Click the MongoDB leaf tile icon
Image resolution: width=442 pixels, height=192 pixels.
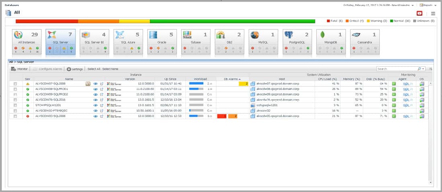point(323,35)
